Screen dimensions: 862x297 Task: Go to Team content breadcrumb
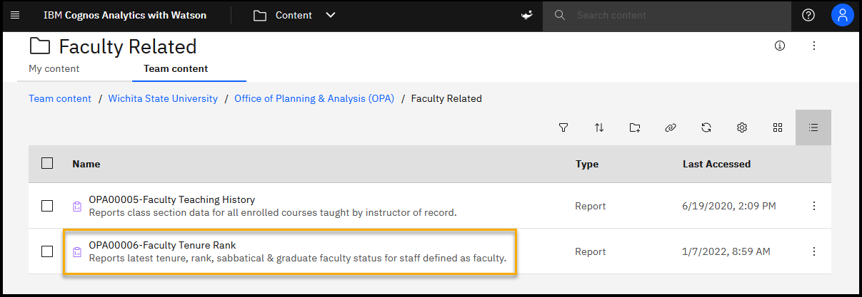click(x=60, y=99)
